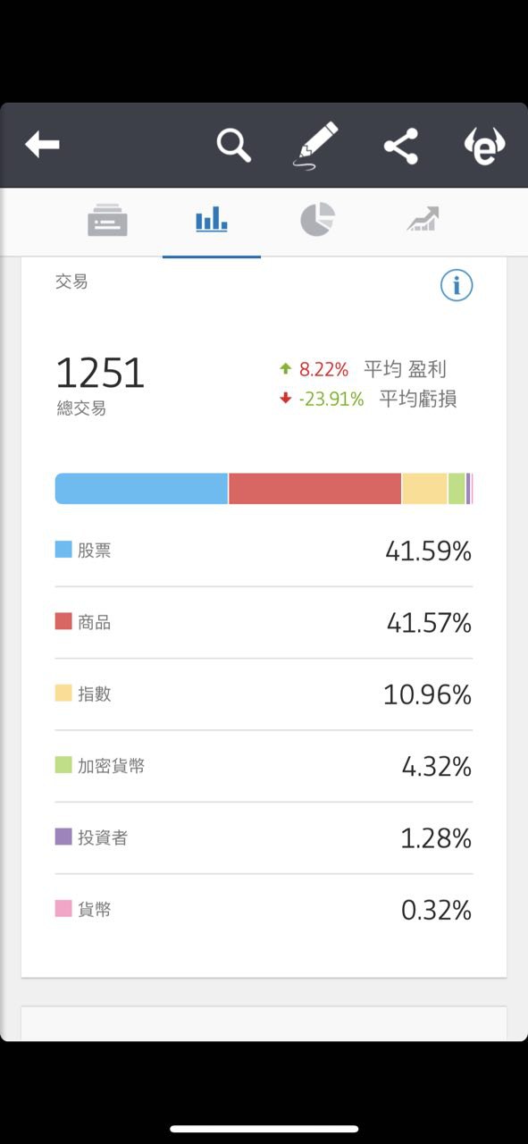Tap the share icon
The width and height of the screenshot is (528, 1144).
pos(401,146)
